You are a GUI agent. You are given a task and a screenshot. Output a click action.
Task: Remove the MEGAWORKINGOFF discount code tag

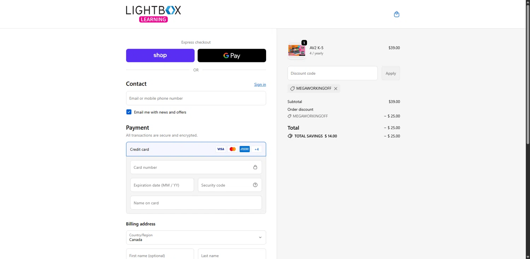coord(336,88)
